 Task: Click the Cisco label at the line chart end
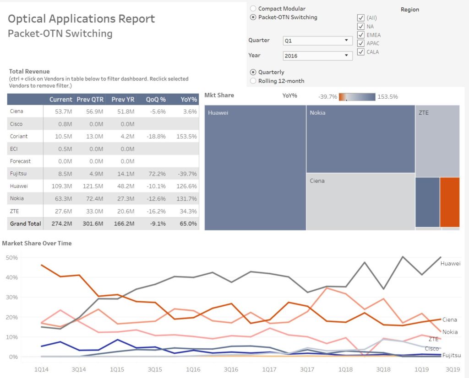(431, 349)
